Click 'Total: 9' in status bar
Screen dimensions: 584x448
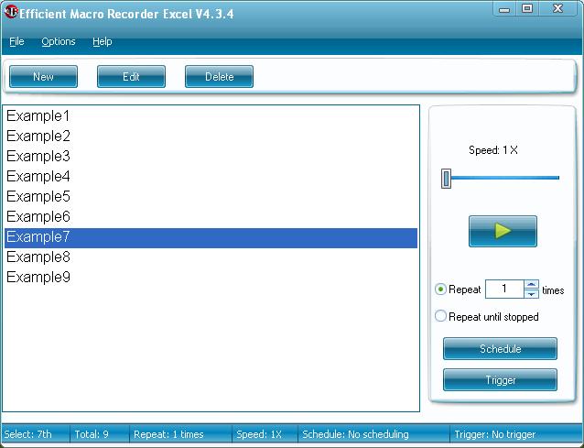(92, 434)
